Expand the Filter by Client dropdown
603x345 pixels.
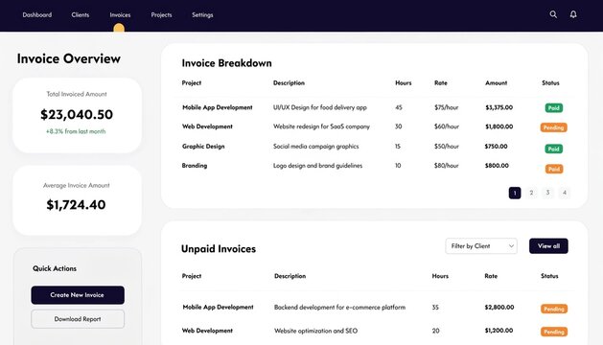pos(481,245)
